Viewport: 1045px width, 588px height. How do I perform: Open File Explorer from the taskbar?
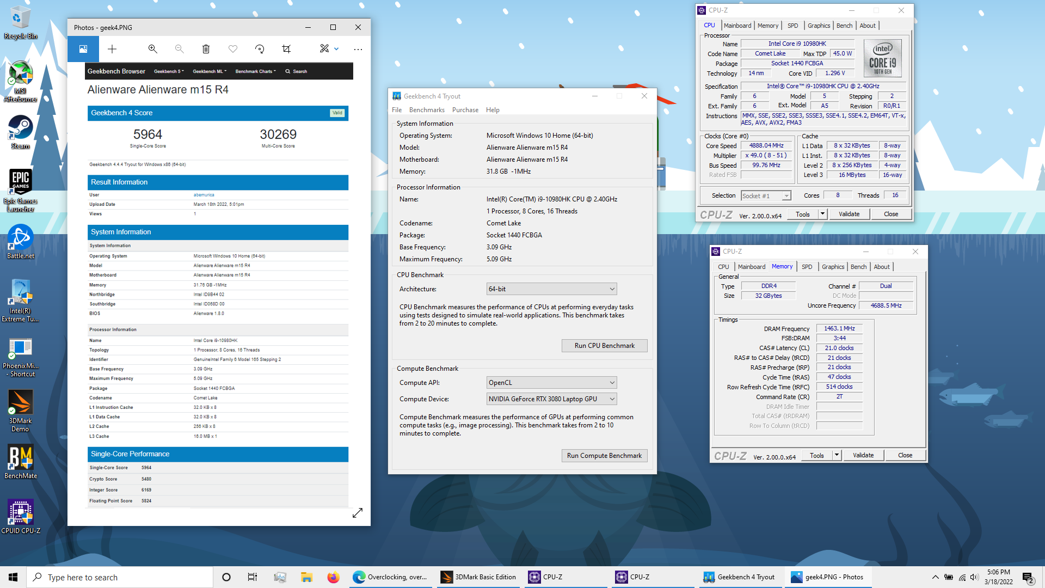tap(306, 577)
